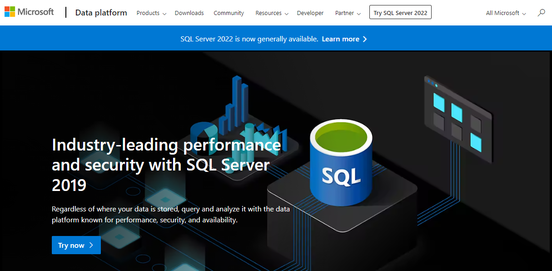Open the All Microsoft dropdown
Viewport: 552px width, 271px height.
pos(506,13)
